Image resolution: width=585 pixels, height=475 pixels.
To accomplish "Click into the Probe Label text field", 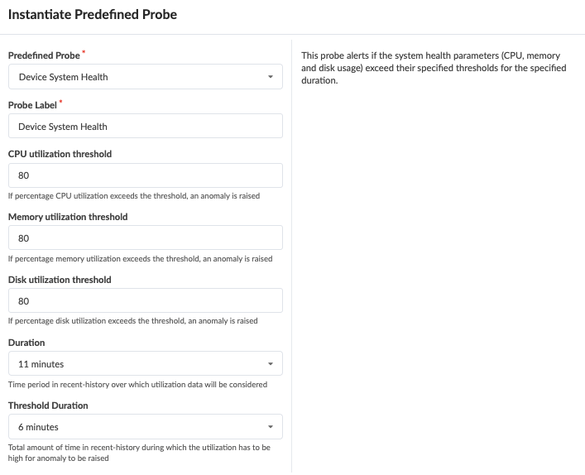I will click(145, 127).
